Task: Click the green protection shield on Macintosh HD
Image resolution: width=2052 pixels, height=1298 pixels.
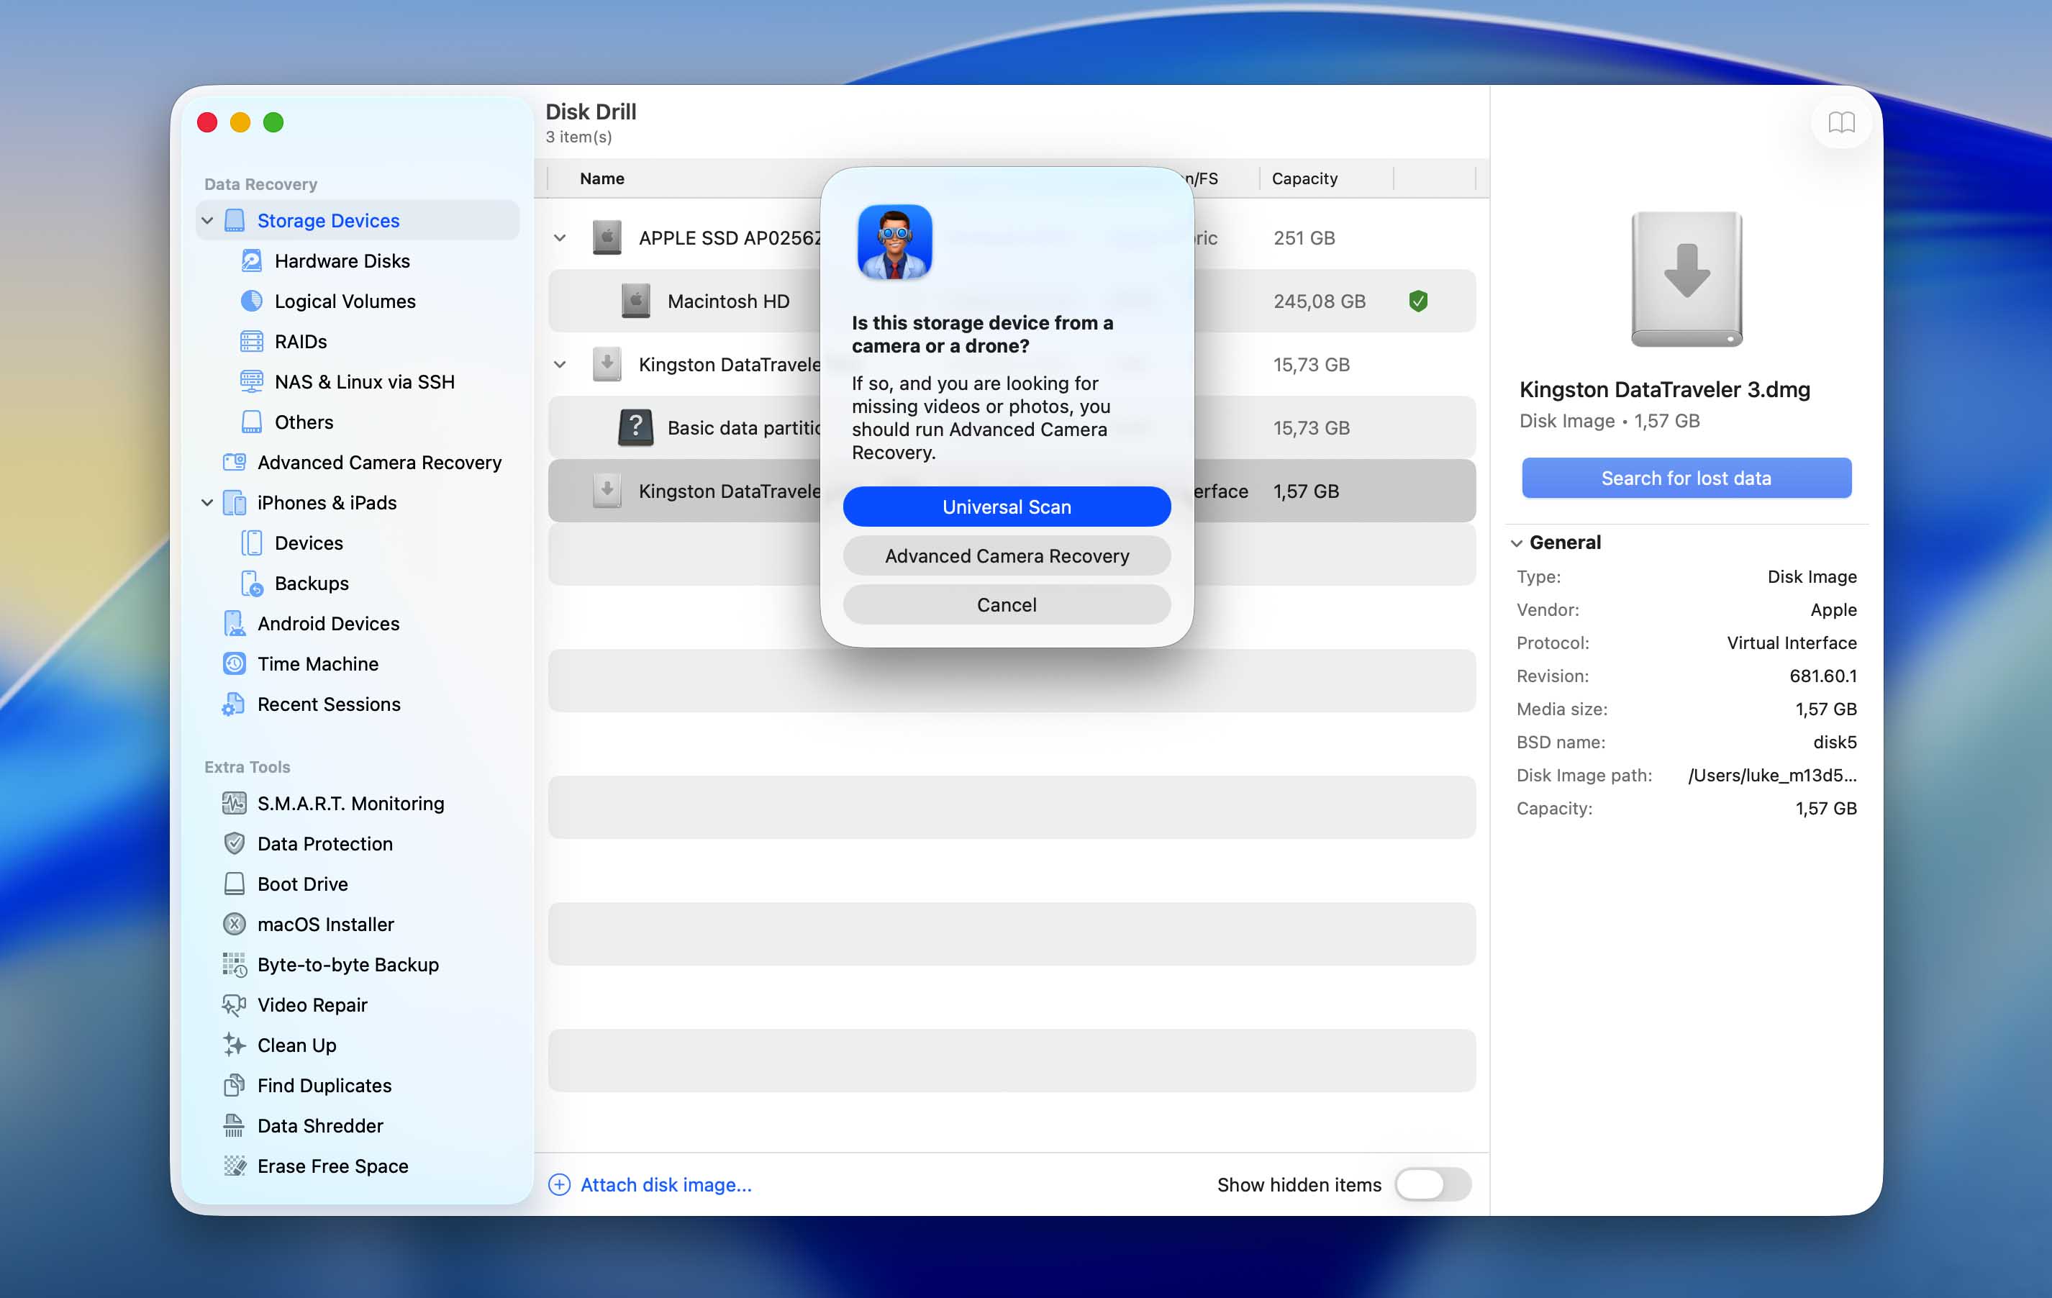Action: (x=1418, y=301)
